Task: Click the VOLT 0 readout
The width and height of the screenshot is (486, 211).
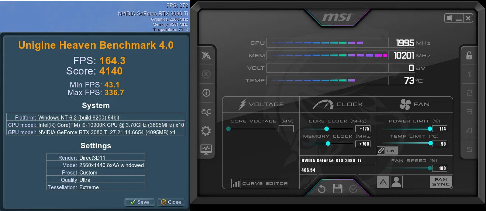Action: coord(411,68)
